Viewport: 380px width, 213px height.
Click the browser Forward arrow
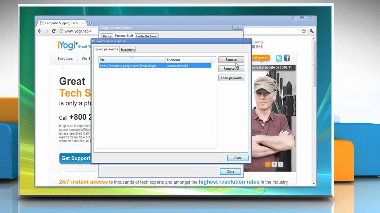(47, 31)
